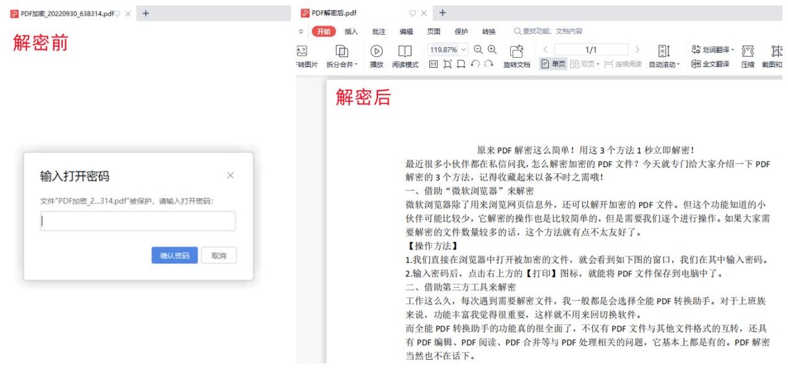Click heading 二、借助第三方工具来解密

pos(461,288)
